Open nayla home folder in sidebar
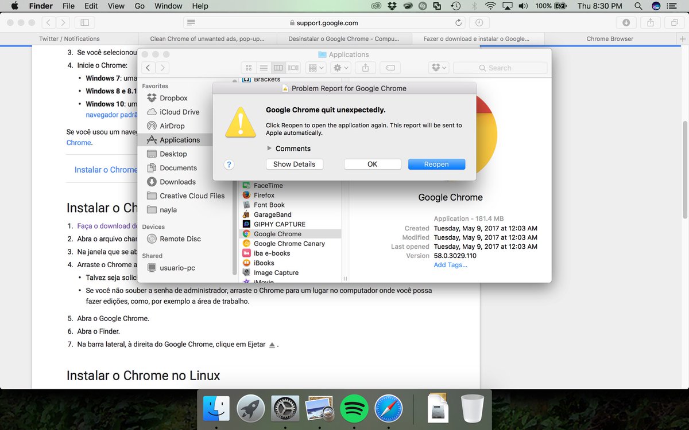 click(162, 210)
